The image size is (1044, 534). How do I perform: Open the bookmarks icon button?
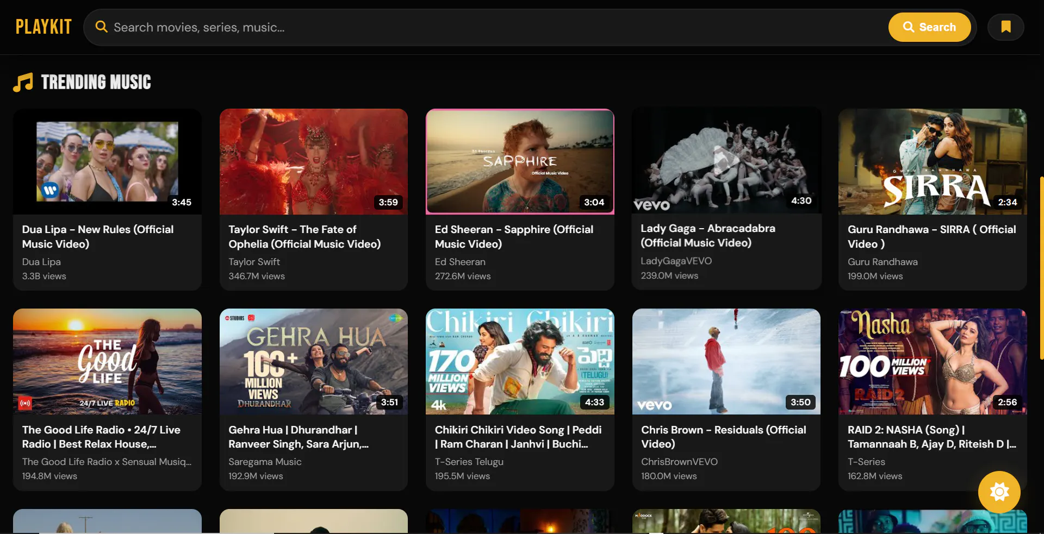click(x=1006, y=27)
